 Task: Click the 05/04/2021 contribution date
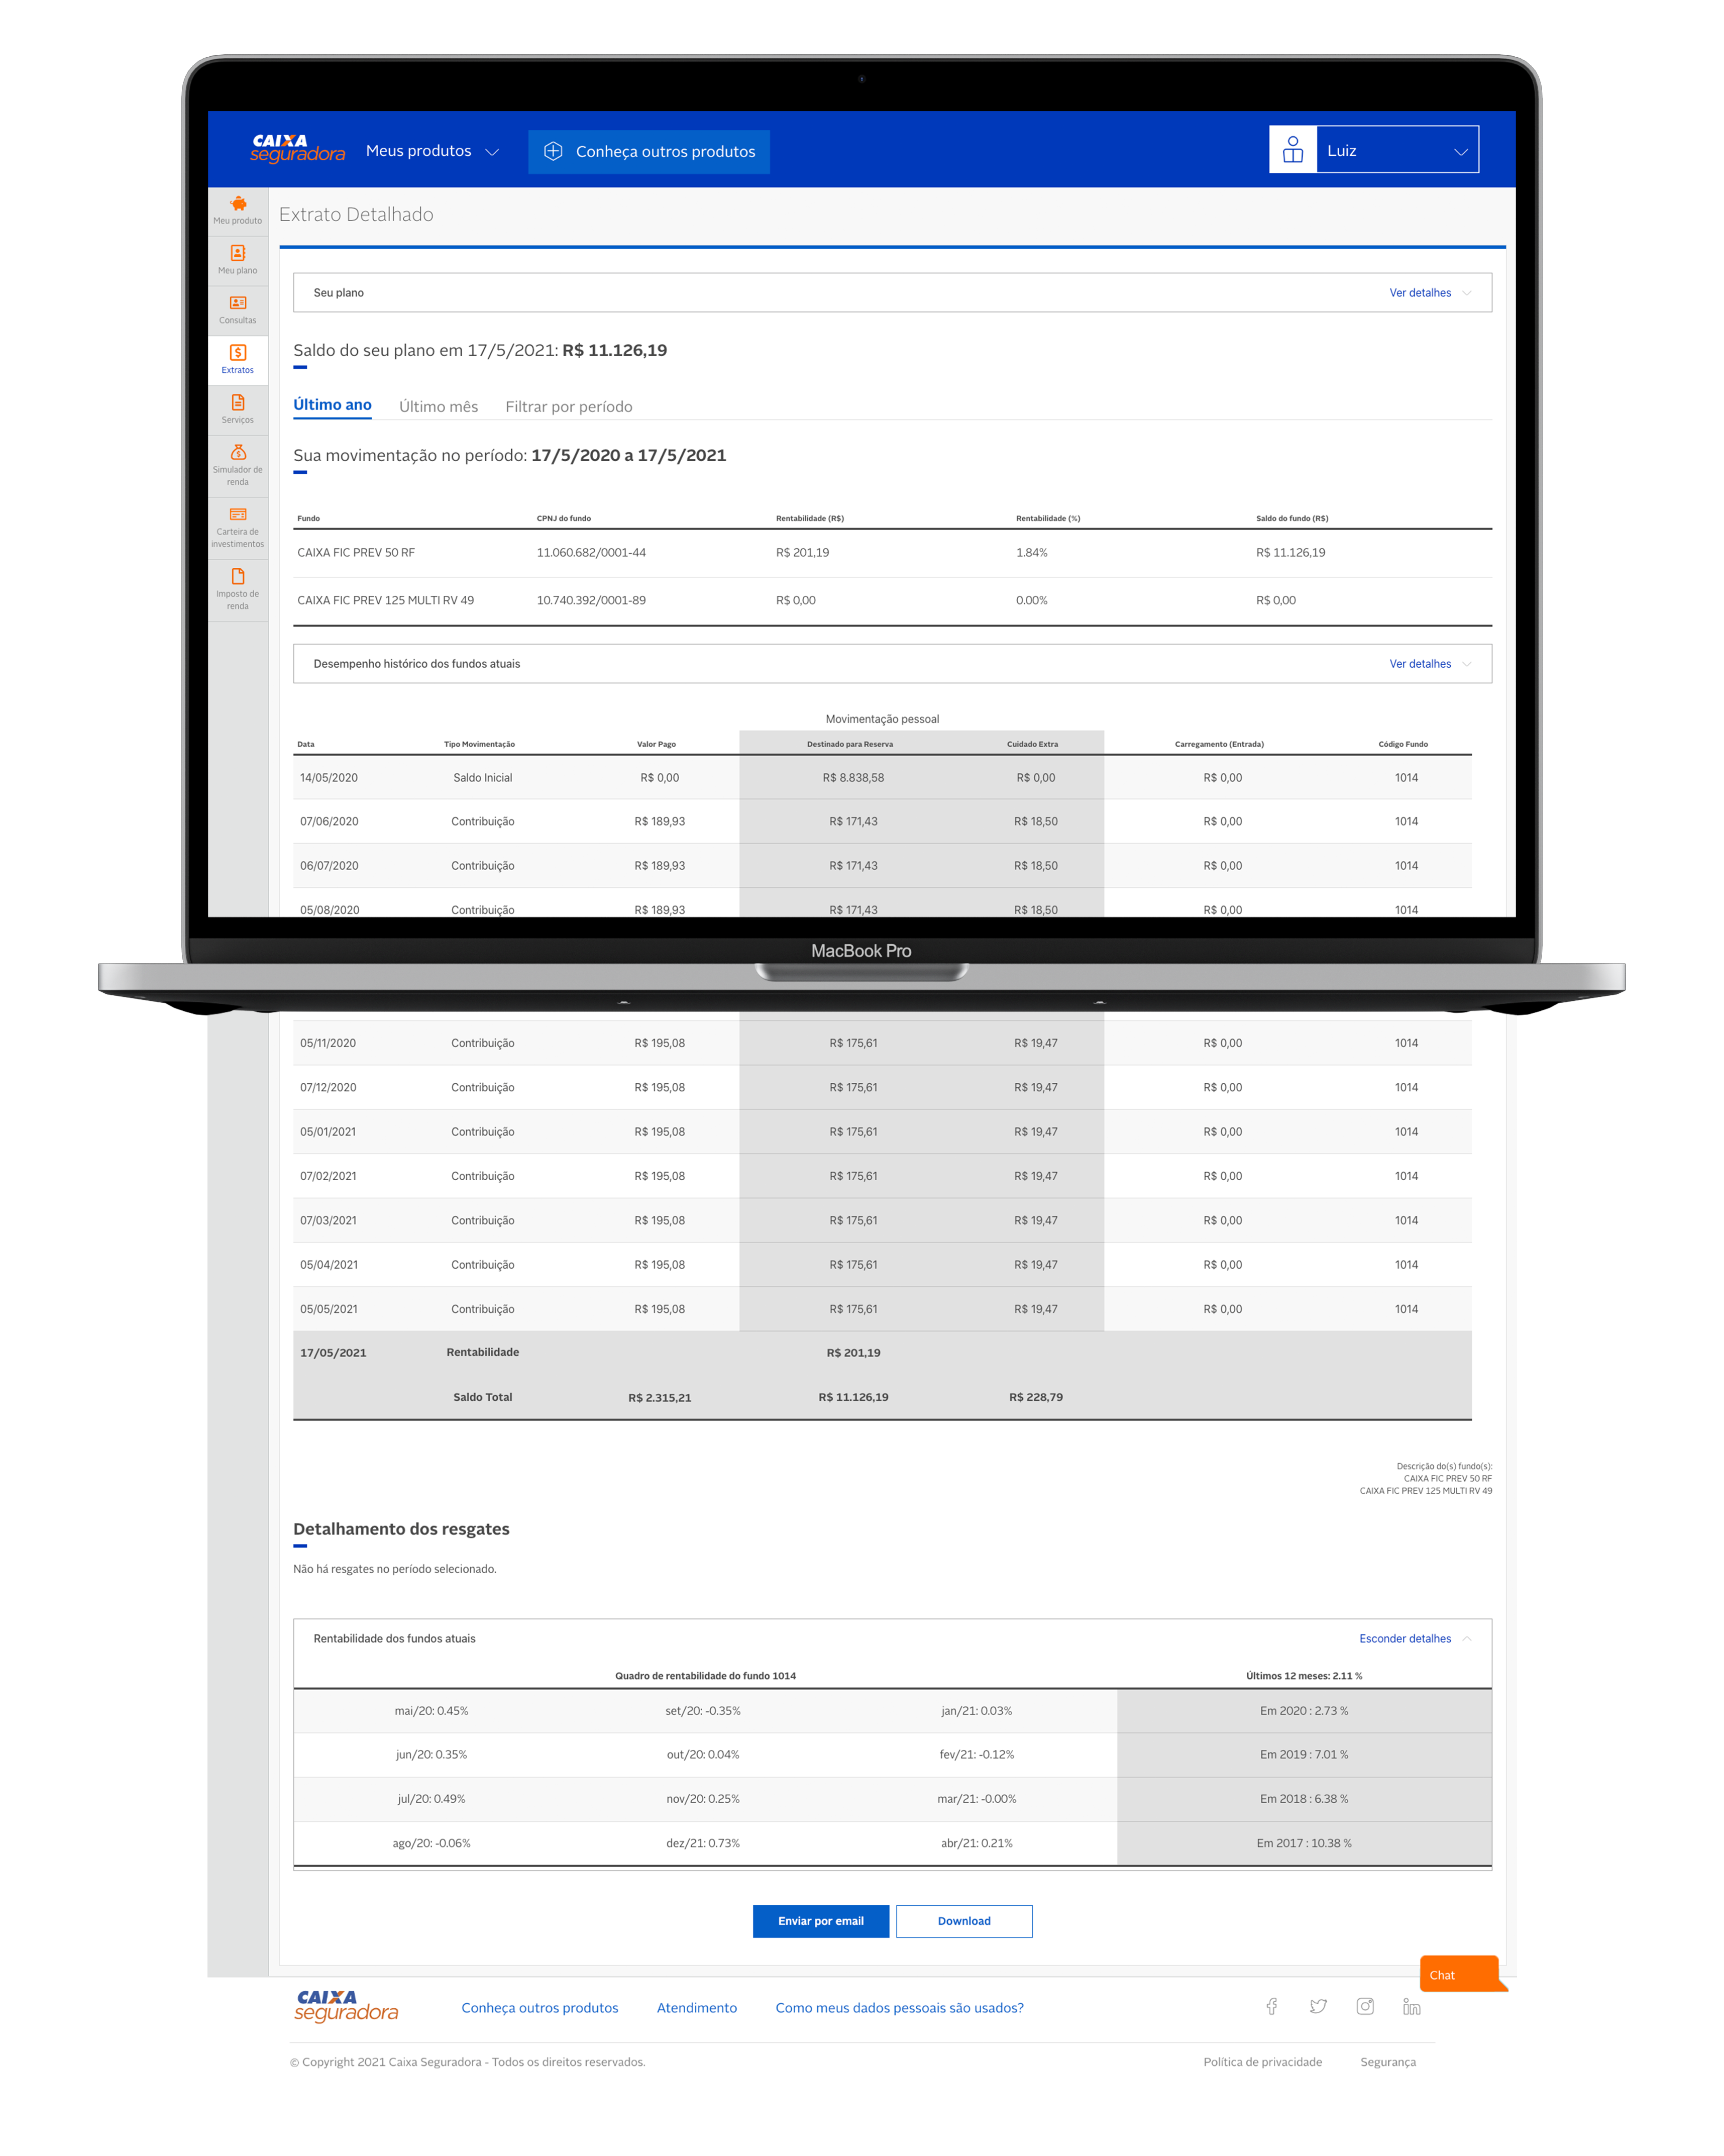[x=329, y=1265]
